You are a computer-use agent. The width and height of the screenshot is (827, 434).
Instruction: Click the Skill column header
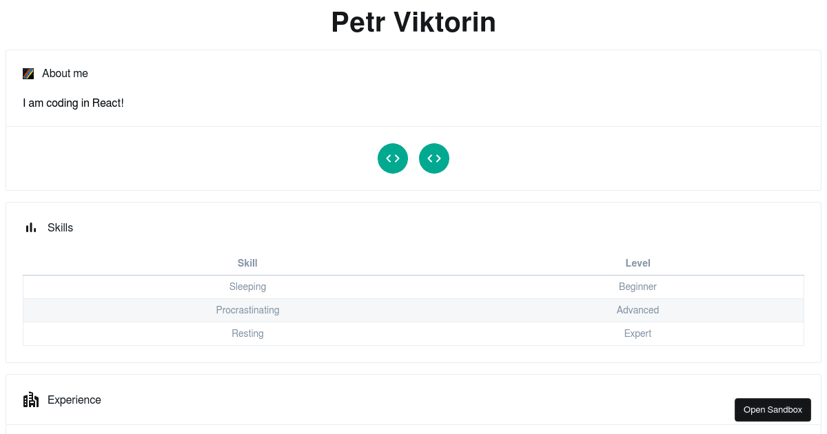tap(247, 263)
